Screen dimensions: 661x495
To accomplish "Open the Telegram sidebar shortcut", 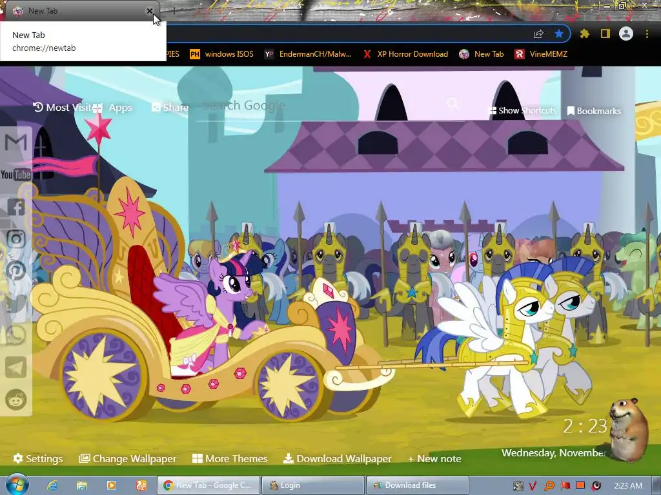I will 15,367.
